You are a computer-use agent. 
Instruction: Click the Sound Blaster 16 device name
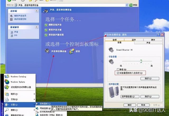[124, 50]
